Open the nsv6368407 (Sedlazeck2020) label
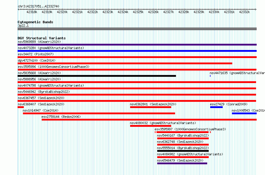 (x=41, y=104)
